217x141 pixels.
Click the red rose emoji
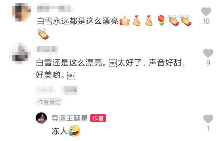pyautogui.click(x=161, y=21)
